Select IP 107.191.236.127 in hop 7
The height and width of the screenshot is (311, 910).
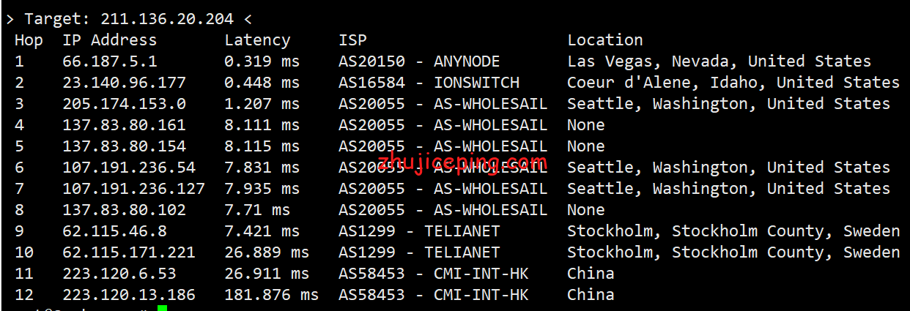(x=133, y=189)
